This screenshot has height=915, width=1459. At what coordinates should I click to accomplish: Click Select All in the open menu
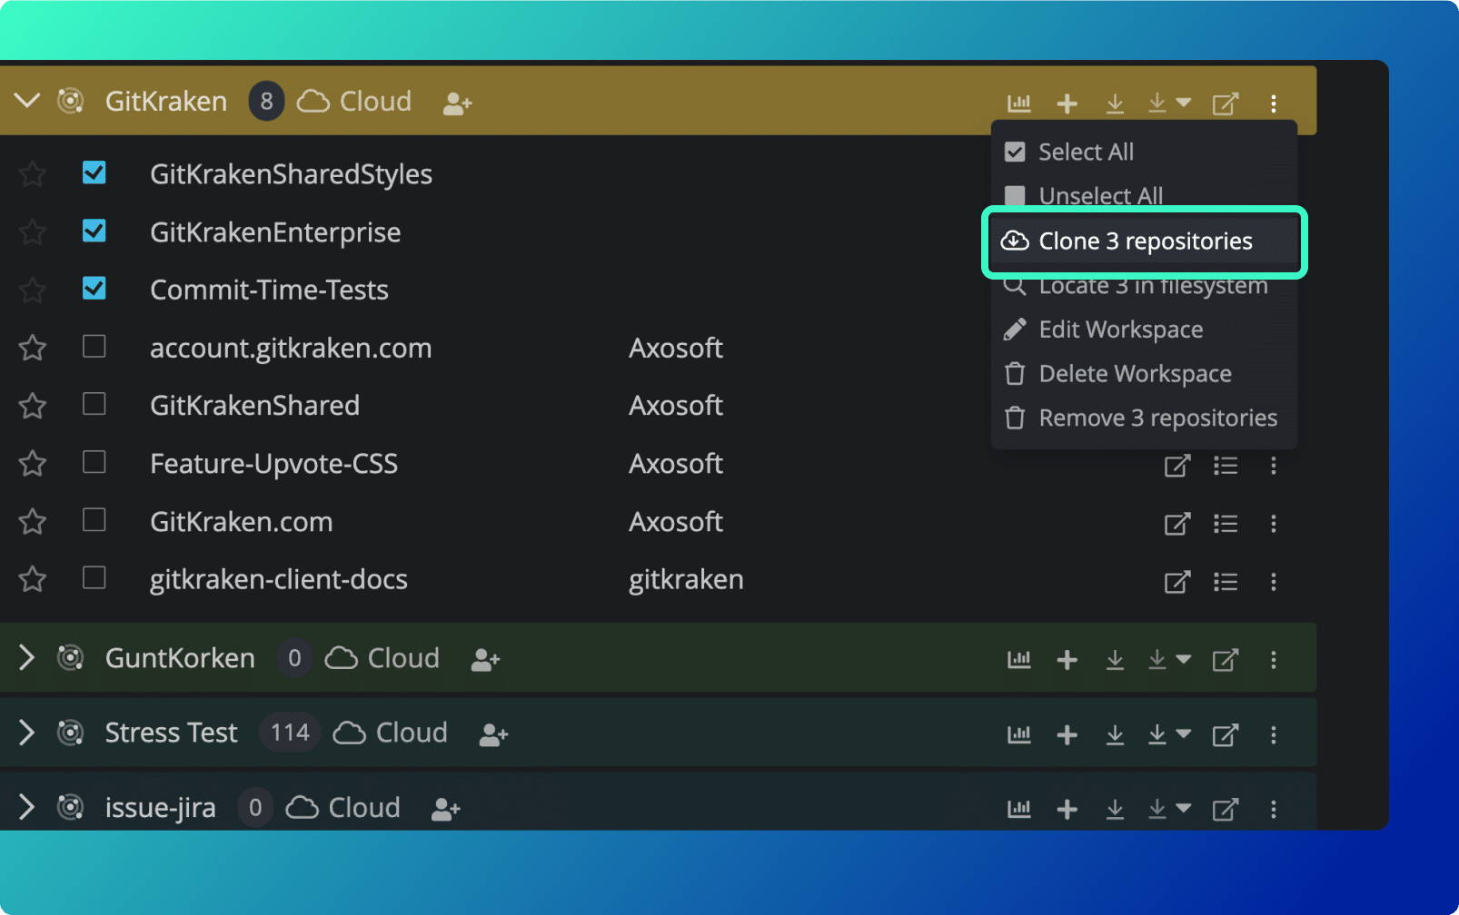(x=1086, y=152)
